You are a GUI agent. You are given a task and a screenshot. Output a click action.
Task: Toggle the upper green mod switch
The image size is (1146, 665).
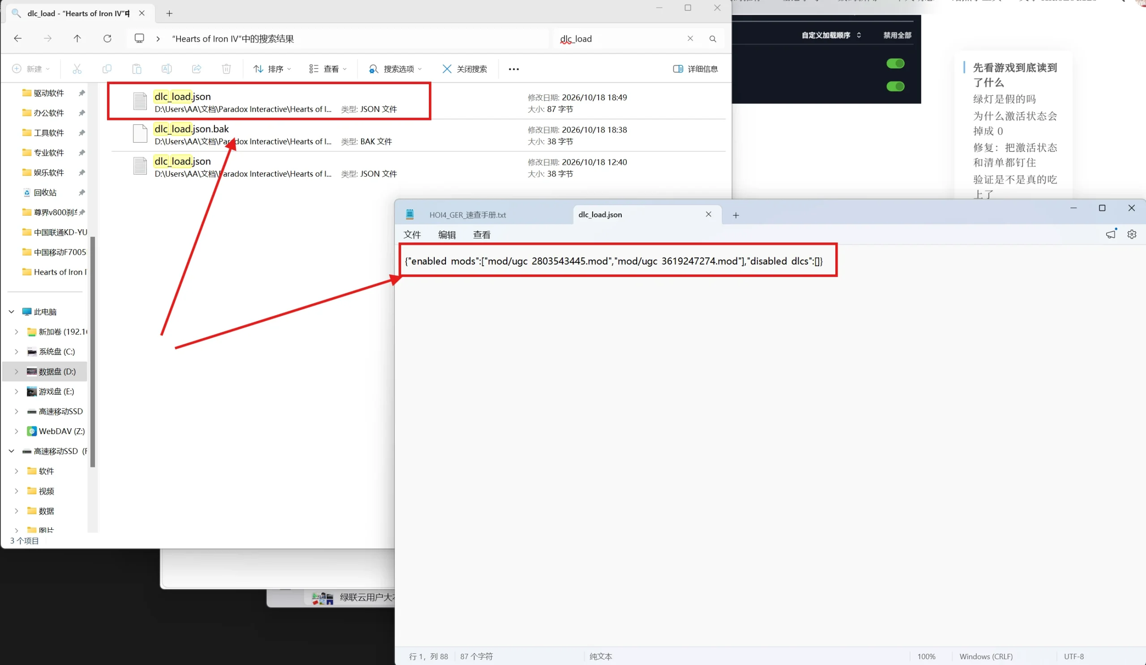[895, 63]
